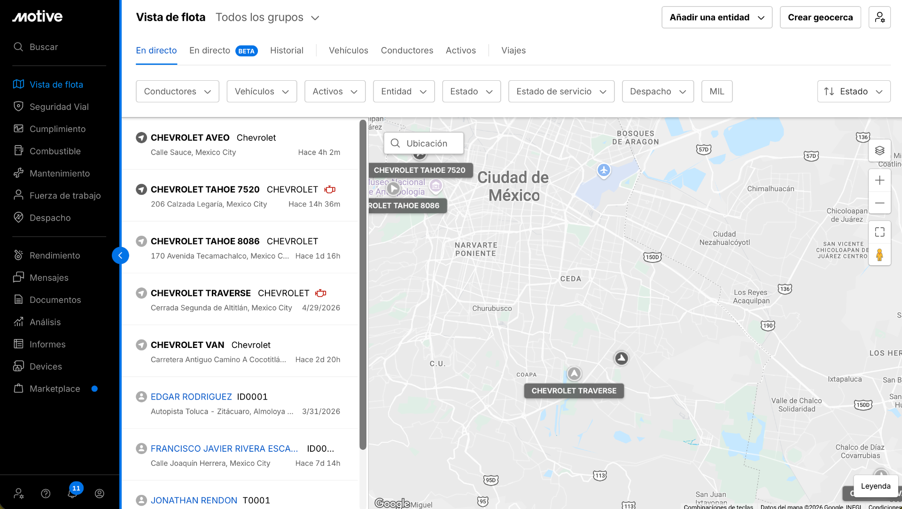This screenshot has width=902, height=509.
Task: Zoom out on the map with minus
Action: click(879, 203)
